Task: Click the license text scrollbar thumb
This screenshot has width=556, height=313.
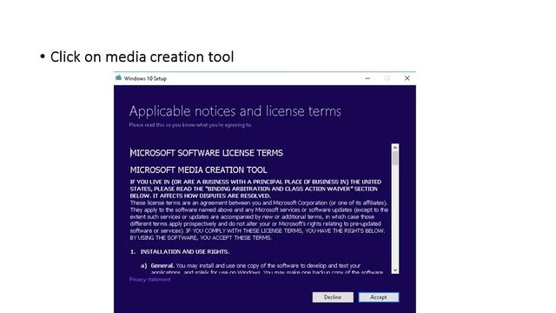Action: click(x=395, y=158)
